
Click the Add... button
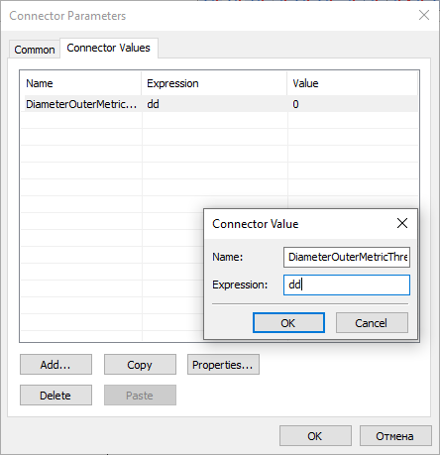(55, 365)
